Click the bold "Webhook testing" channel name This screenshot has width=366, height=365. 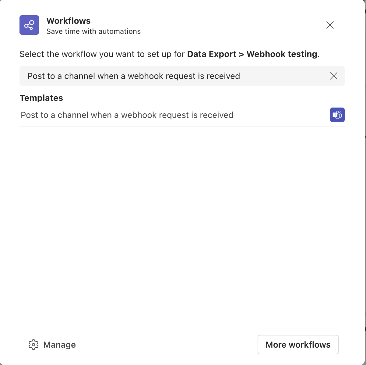[282, 54]
